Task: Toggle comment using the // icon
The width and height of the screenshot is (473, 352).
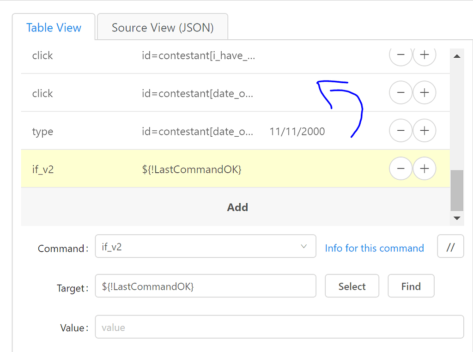Action: [x=450, y=246]
